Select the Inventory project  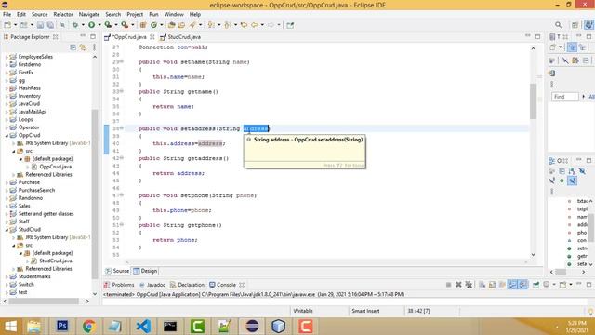pos(29,96)
